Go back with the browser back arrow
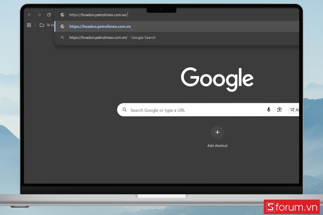323x215 pixels. tap(30, 15)
